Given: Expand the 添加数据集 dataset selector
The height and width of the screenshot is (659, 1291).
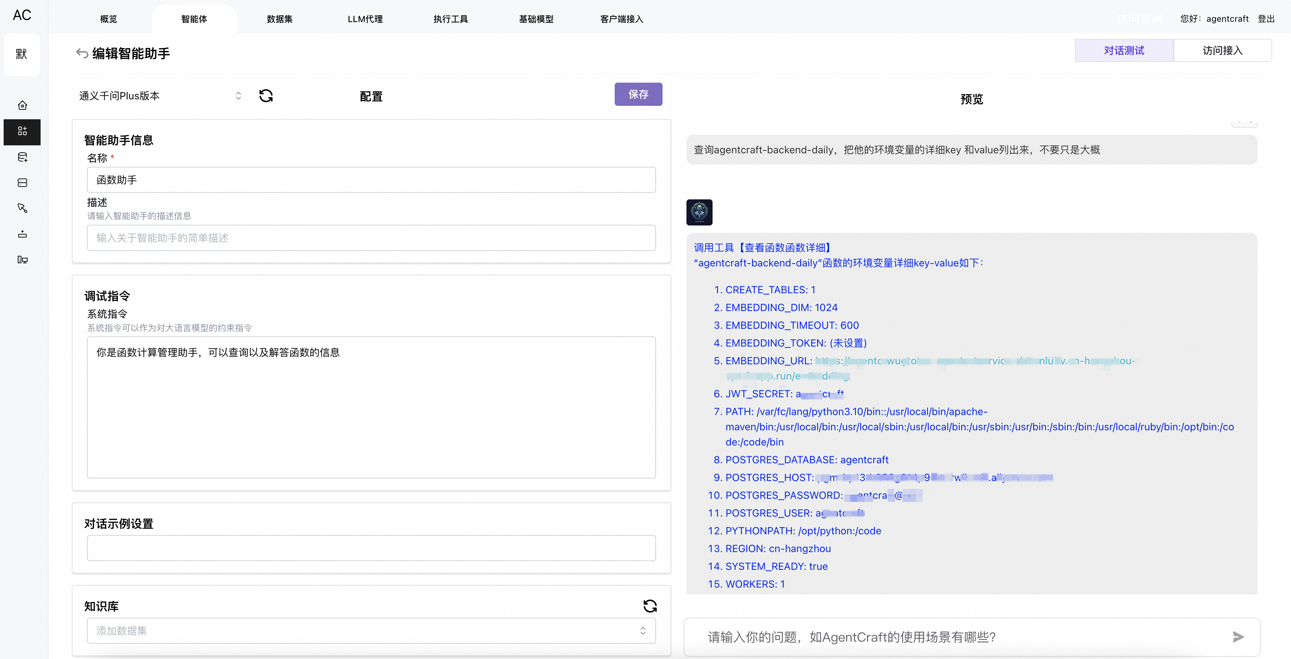Looking at the screenshot, I should 371,630.
